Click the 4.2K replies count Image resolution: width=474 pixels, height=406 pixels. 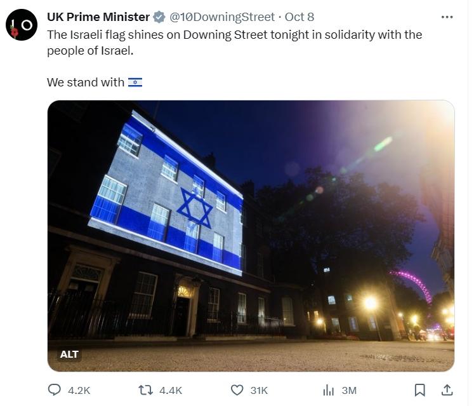click(x=79, y=390)
